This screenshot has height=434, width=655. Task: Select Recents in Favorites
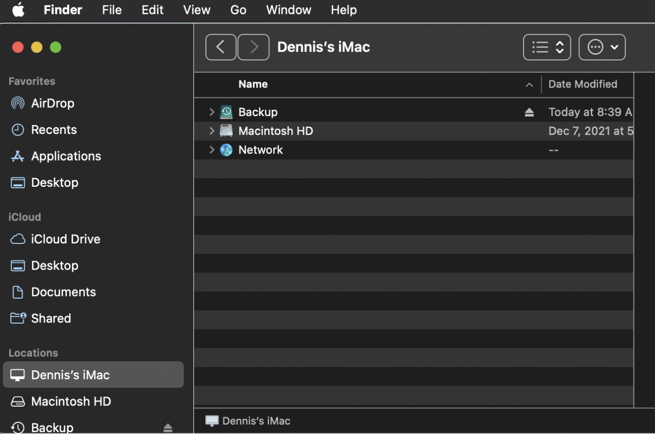click(54, 129)
